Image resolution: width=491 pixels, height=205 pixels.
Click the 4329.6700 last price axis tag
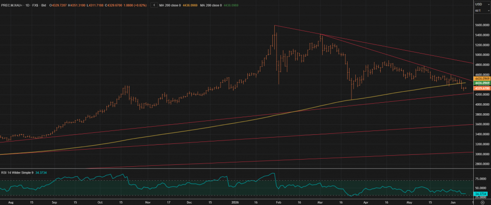[x=482, y=88]
